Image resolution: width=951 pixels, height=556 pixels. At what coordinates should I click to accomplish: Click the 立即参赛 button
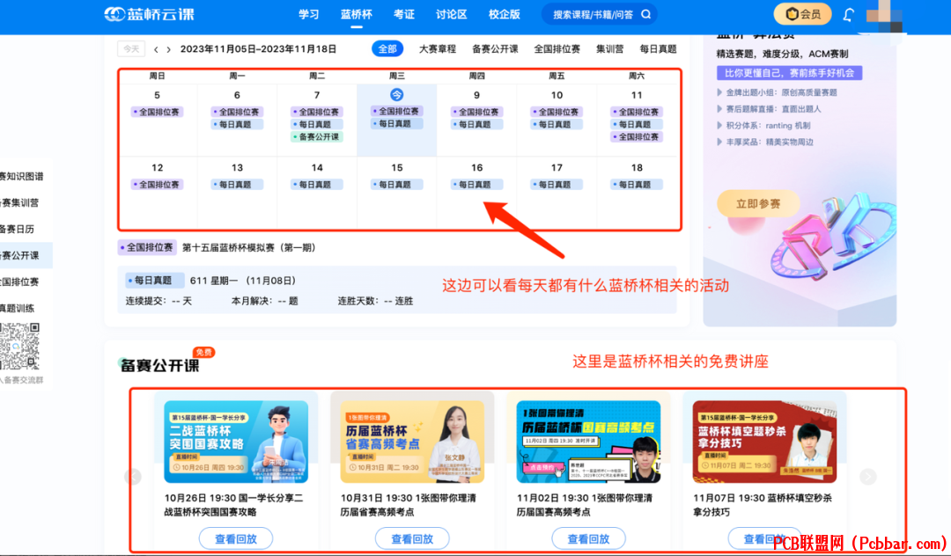point(758,204)
